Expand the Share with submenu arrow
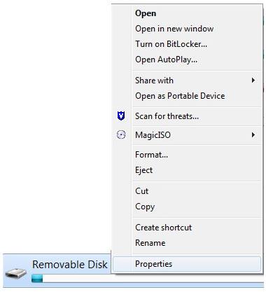This screenshot has height=292, width=266. (x=253, y=81)
